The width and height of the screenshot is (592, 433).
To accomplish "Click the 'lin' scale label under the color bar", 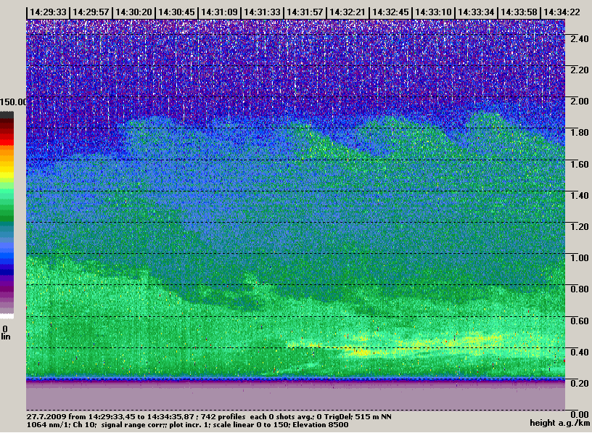I will point(5,337).
